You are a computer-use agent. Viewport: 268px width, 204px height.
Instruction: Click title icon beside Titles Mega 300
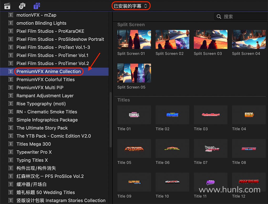[x=11, y=144]
